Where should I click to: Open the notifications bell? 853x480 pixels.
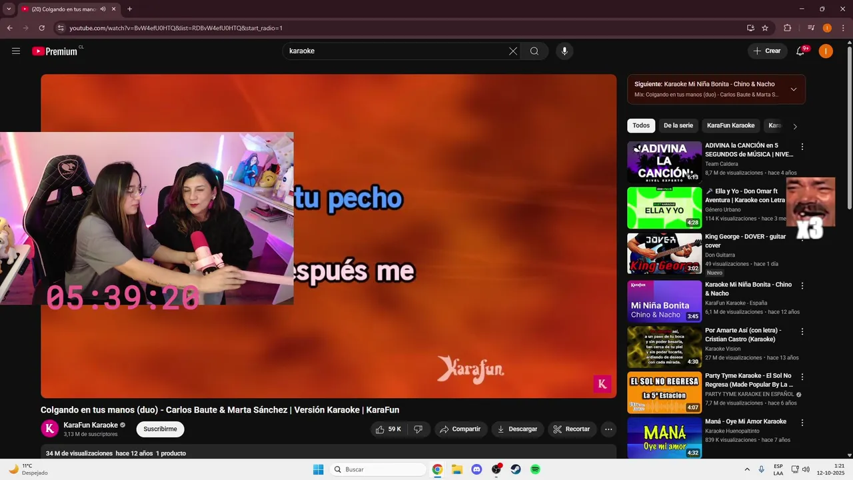[x=800, y=51]
